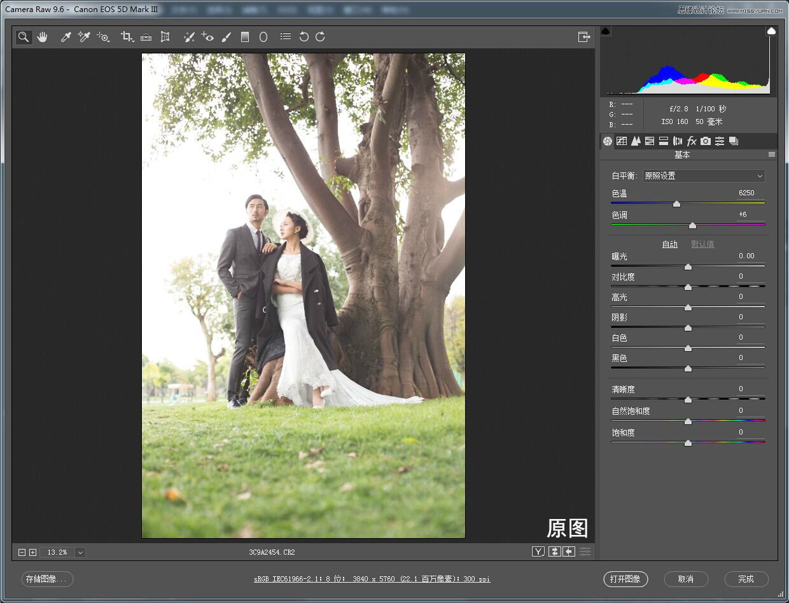Open the zoom level dropdown at 13.2%
Screen dimensions: 789x603
(x=80, y=553)
